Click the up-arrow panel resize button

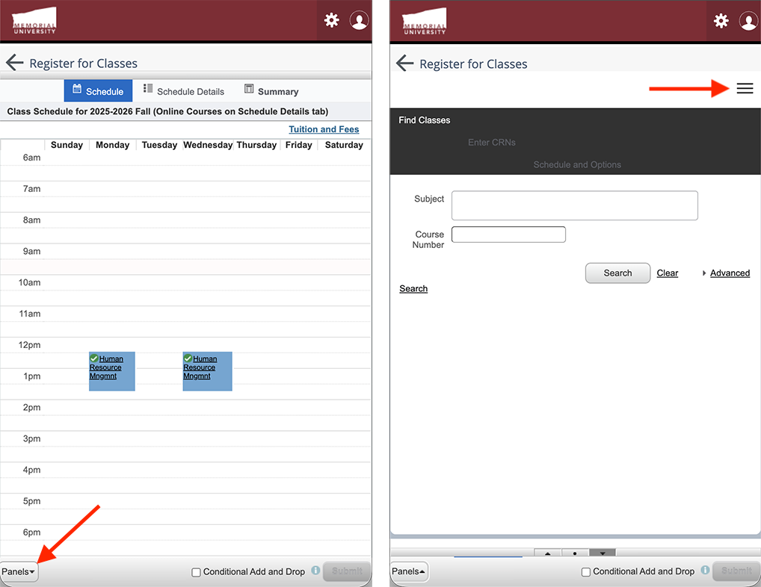tap(547, 553)
